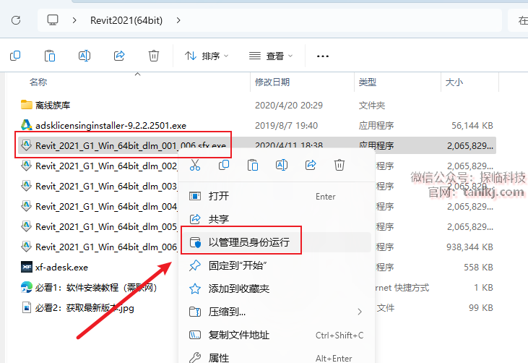
Task: Select the Revit_2021_G1_Win_64bit_dlm_002 file
Action: point(106,166)
